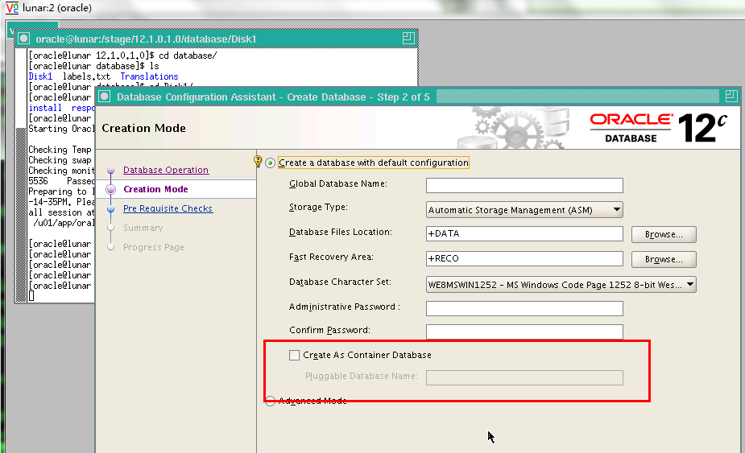Focus the Global Database Name field
This screenshot has height=453, width=745.
point(524,186)
